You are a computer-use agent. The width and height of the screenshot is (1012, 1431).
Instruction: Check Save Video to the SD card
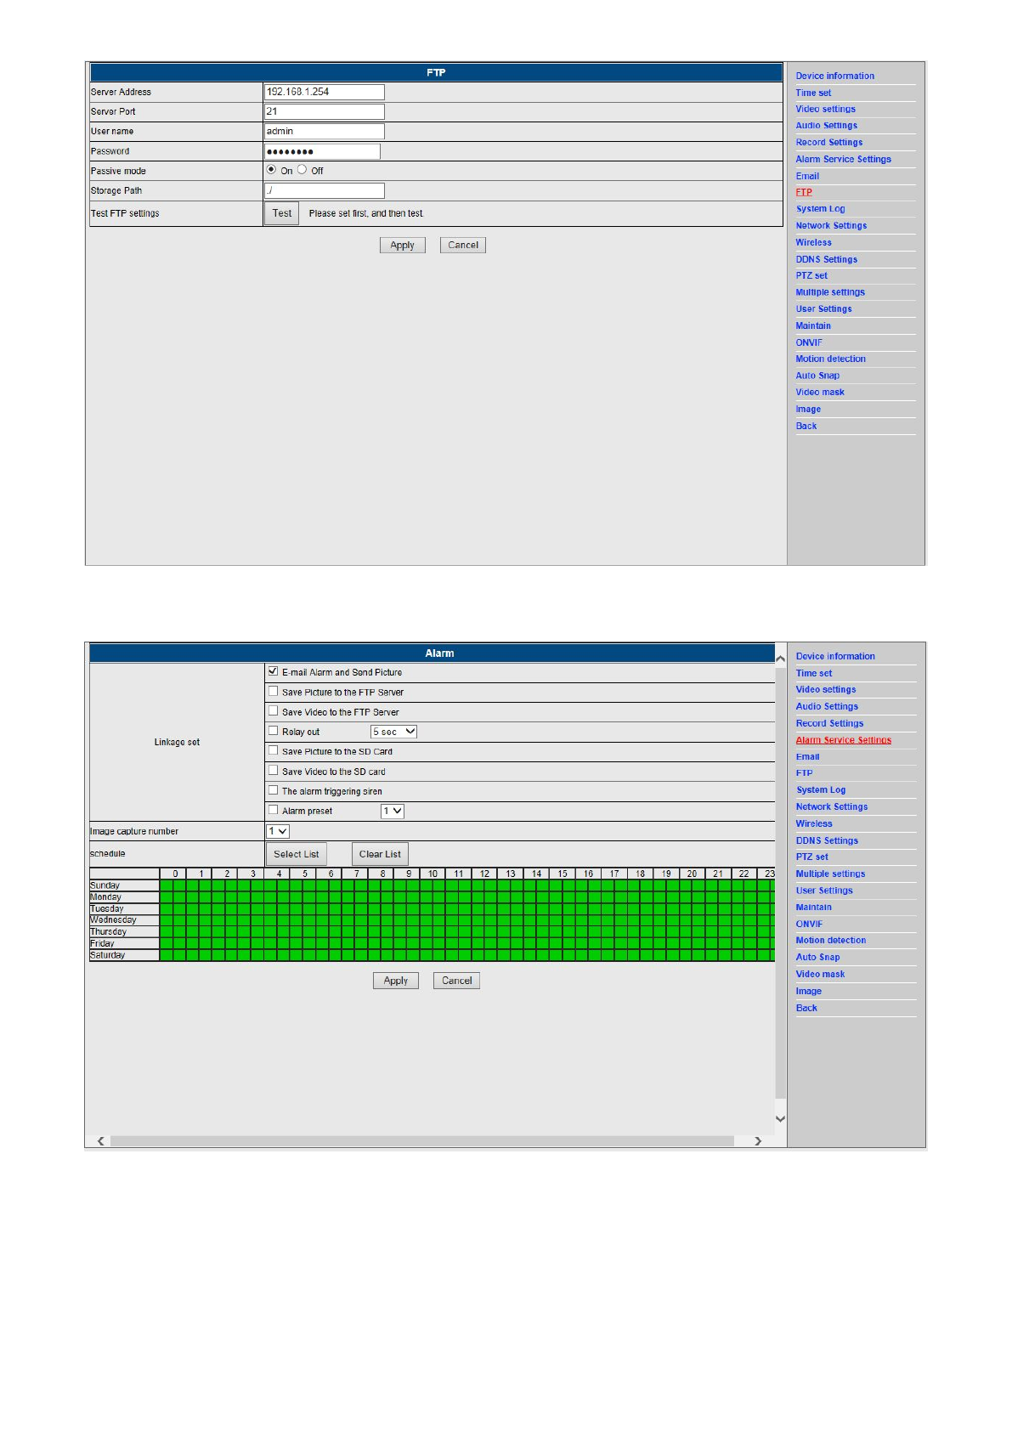[274, 771]
